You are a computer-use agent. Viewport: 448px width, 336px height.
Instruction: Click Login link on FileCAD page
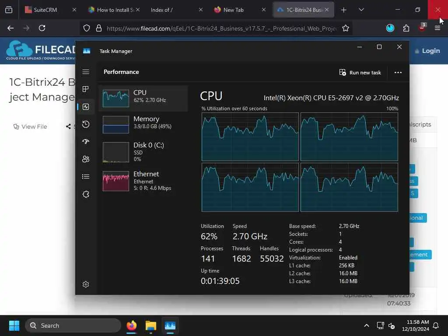(427, 51)
